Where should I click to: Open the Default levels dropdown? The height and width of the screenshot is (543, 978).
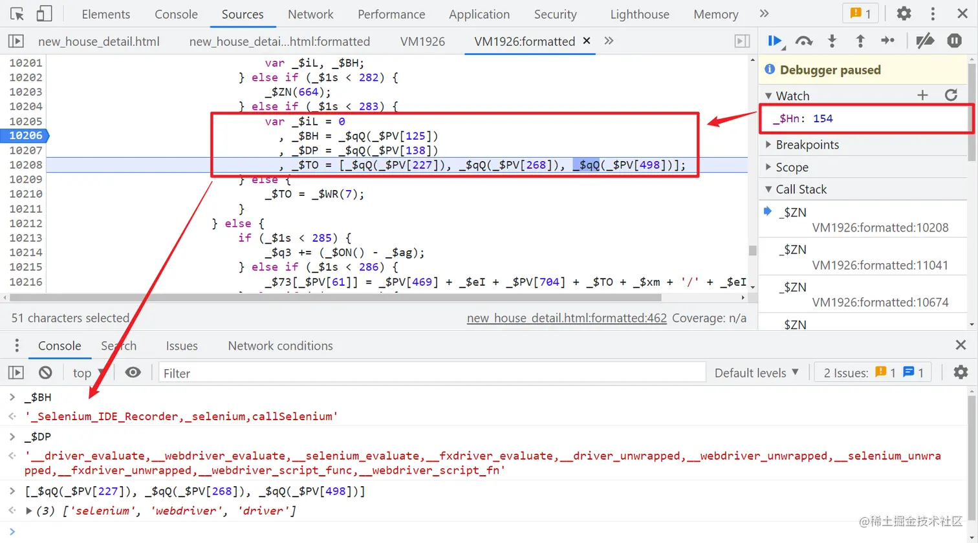point(757,372)
